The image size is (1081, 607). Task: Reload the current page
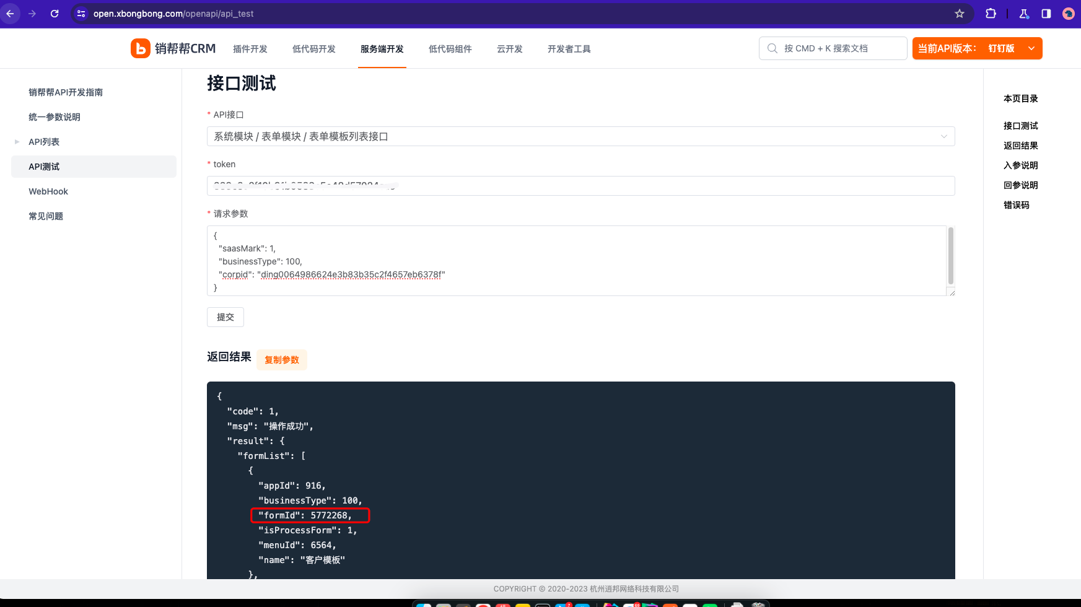coord(55,13)
